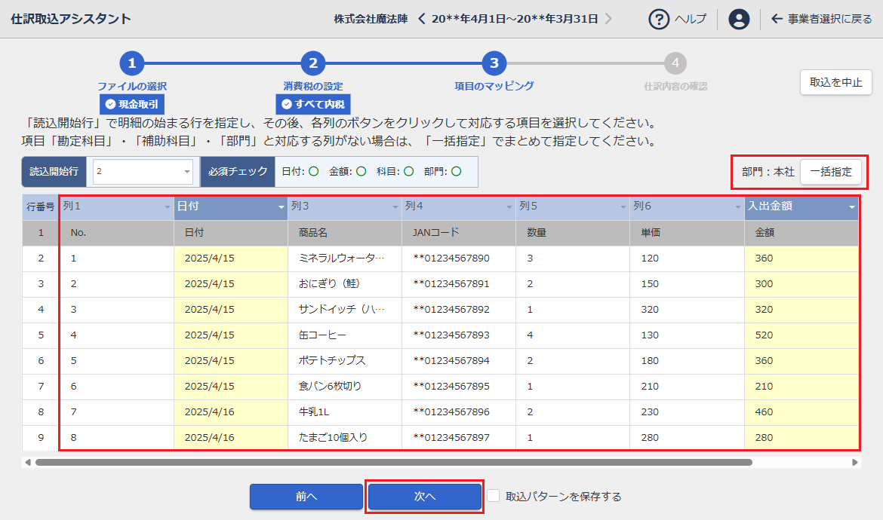The width and height of the screenshot is (883, 520).
Task: Click step 1 file selection circle
Action: coord(131,64)
